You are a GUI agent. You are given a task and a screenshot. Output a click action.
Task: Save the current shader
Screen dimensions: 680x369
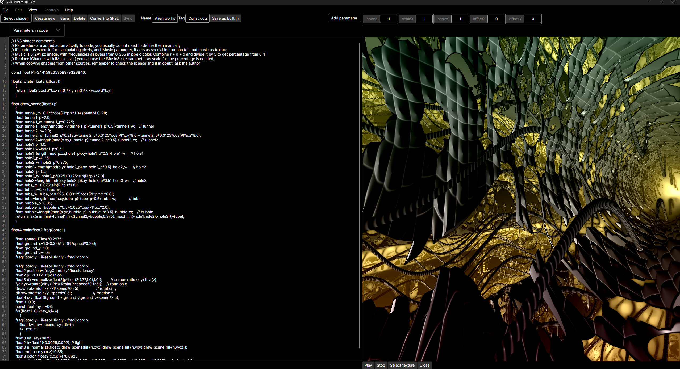click(64, 18)
